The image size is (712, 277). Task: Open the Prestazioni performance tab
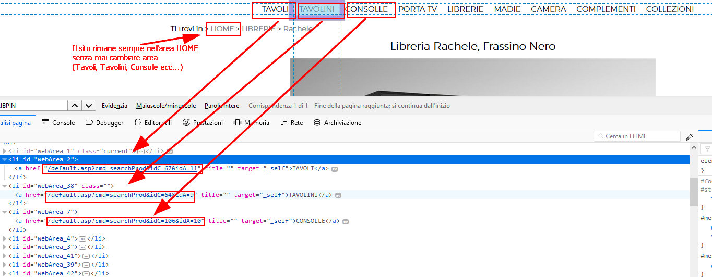coord(203,123)
